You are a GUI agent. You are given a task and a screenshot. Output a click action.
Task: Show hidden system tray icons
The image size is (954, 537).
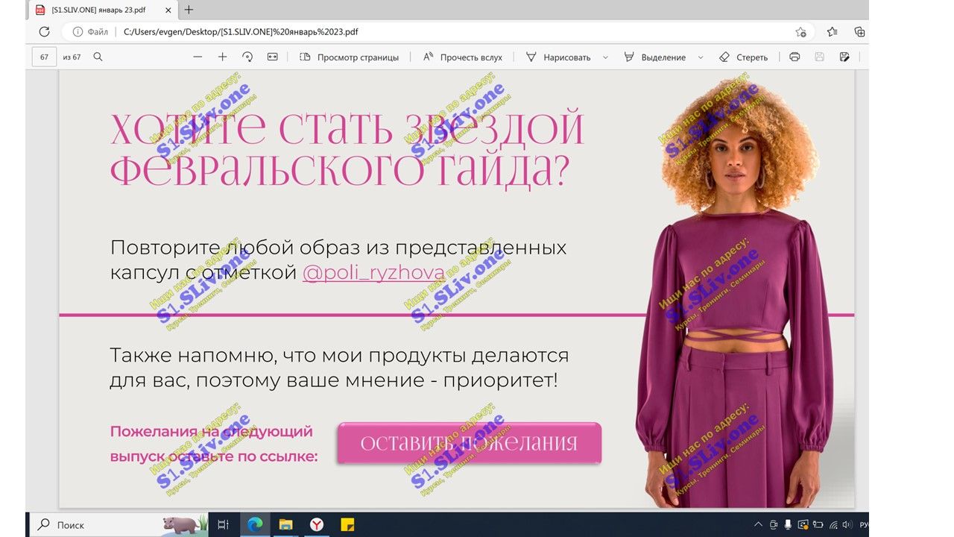pos(759,524)
